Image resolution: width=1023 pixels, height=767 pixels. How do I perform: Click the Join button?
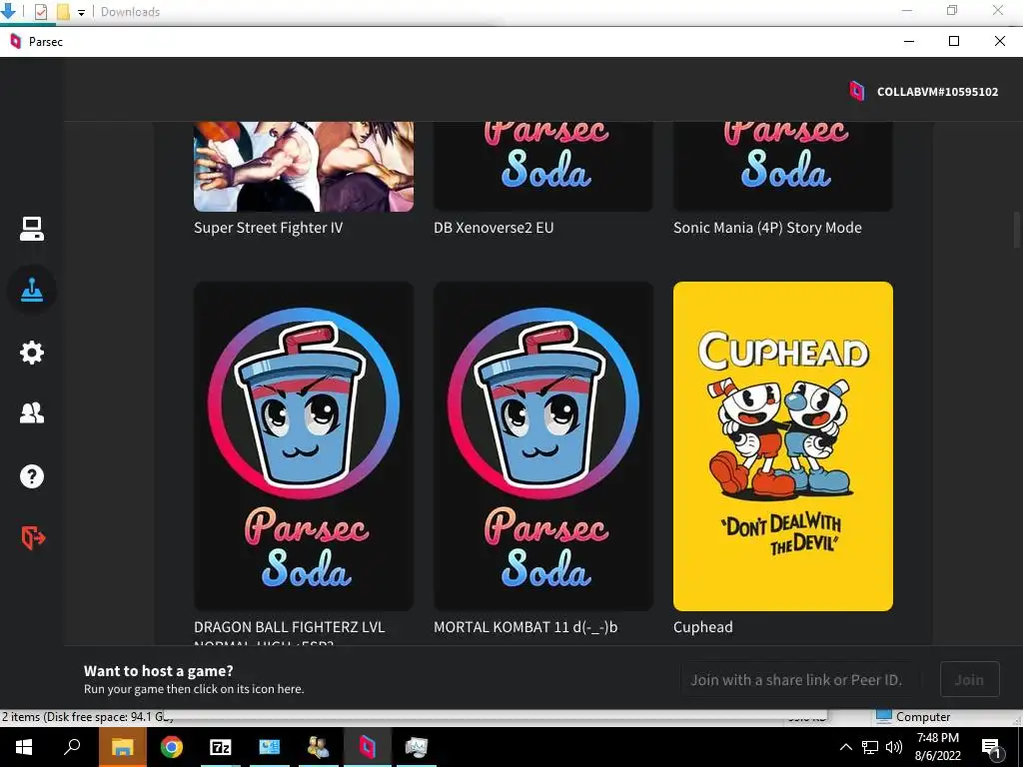(x=969, y=679)
